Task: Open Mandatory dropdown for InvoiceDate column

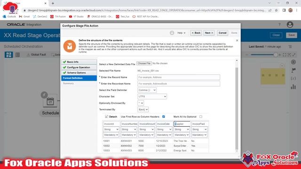Action: coord(164,135)
